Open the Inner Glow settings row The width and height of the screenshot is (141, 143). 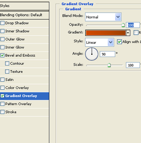click(x=24, y=47)
